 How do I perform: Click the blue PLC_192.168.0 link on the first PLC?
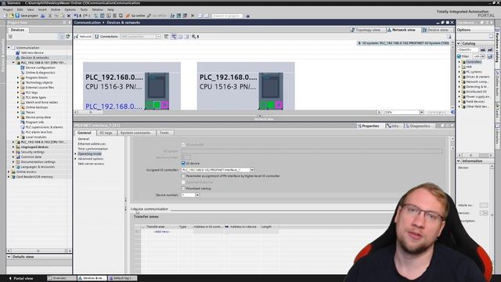point(114,107)
